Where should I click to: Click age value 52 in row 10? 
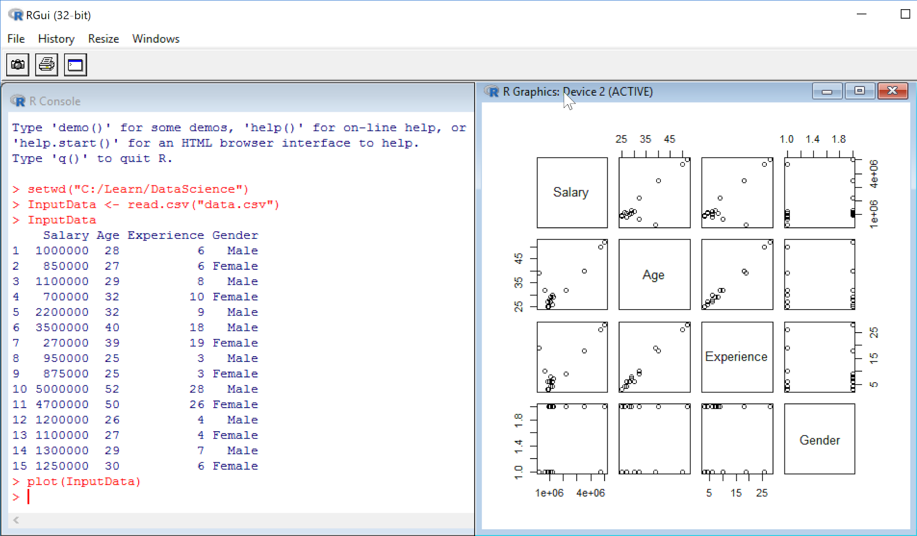click(x=112, y=389)
